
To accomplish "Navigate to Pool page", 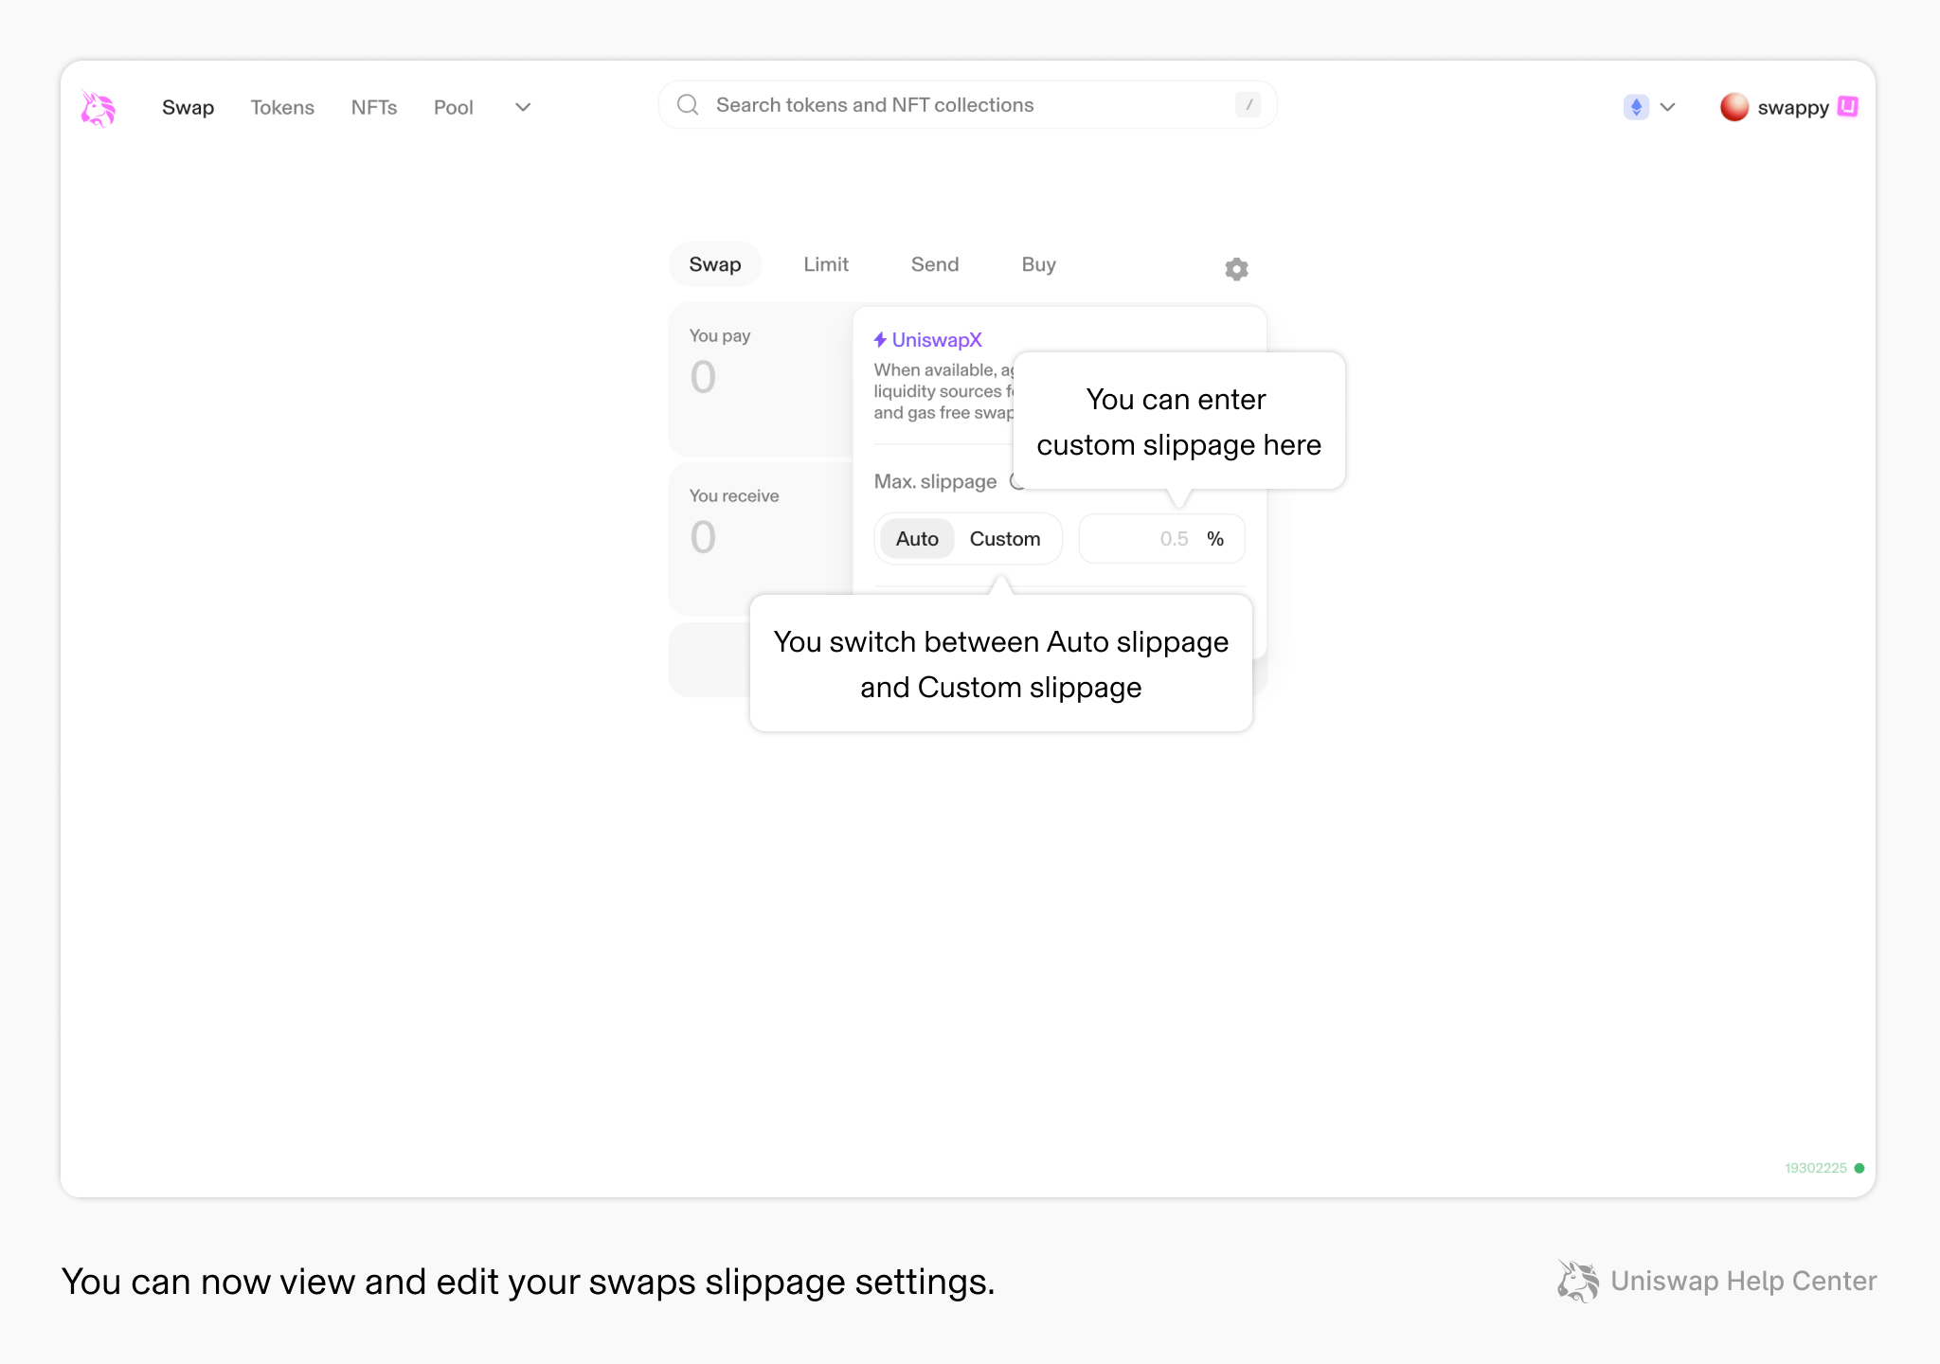I will pyautogui.click(x=454, y=107).
